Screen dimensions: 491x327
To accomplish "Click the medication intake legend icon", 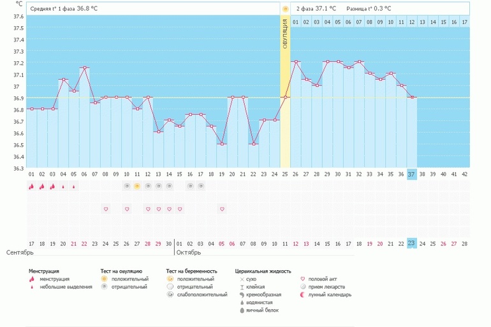I will [x=303, y=287].
